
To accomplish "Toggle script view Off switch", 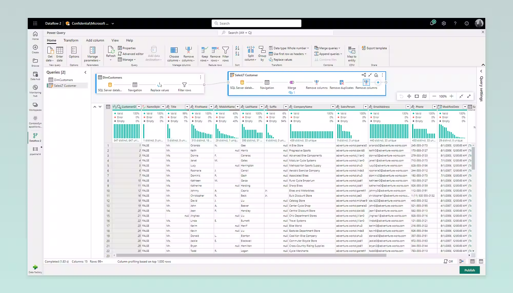I will pos(448,261).
